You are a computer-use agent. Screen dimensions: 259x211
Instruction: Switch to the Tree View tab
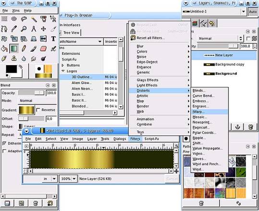pyautogui.click(x=71, y=33)
